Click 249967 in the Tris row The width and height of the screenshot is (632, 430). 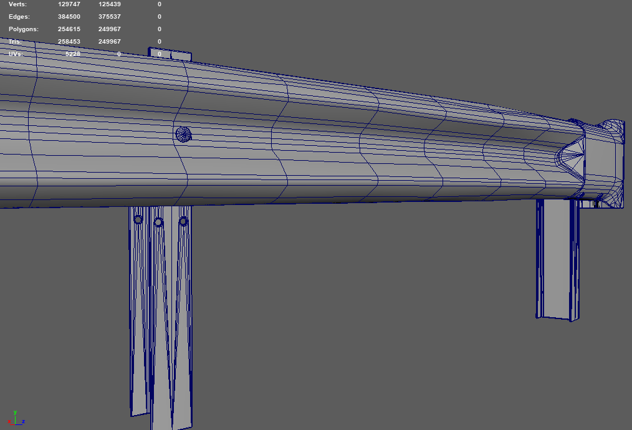110,42
